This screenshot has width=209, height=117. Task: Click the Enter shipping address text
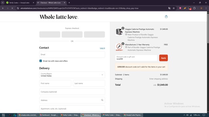pyautogui.click(x=158, y=79)
